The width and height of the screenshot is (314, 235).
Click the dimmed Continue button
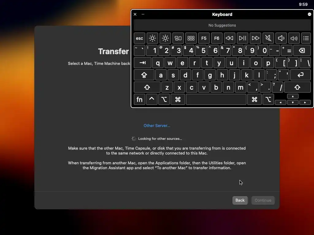(263, 200)
